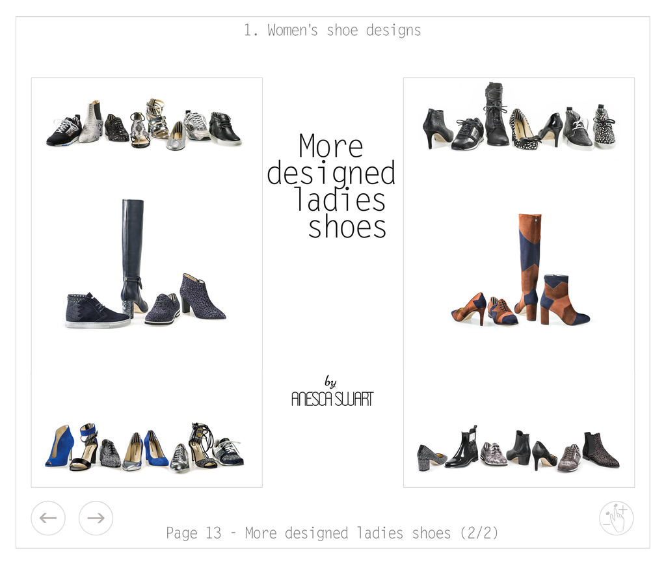This screenshot has height=562, width=666.
Task: Advance to the next page with right arrow
Action: click(x=96, y=518)
